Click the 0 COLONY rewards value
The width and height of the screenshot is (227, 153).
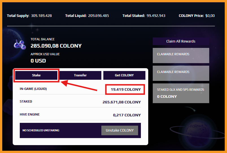coord(167,97)
